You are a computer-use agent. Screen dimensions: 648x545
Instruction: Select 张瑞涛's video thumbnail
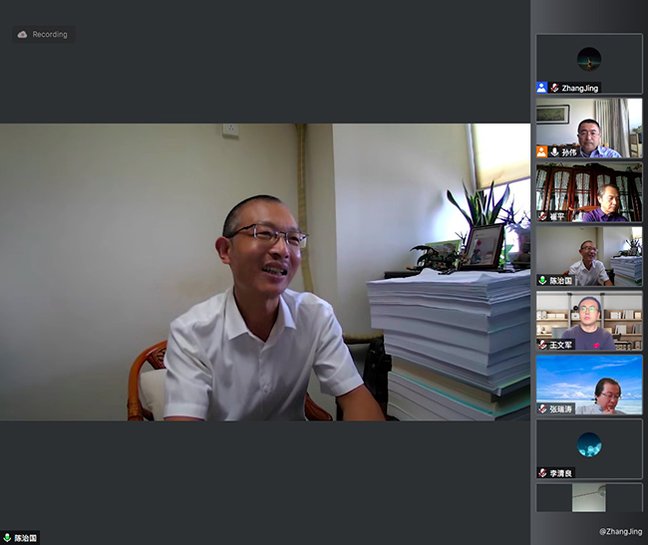(589, 385)
